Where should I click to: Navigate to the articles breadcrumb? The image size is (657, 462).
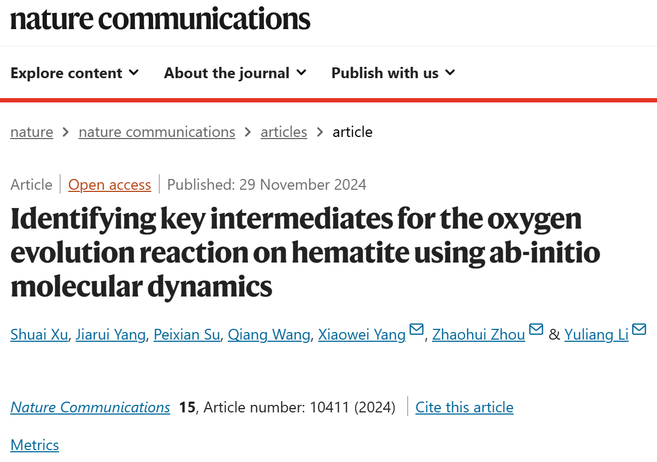click(x=284, y=132)
